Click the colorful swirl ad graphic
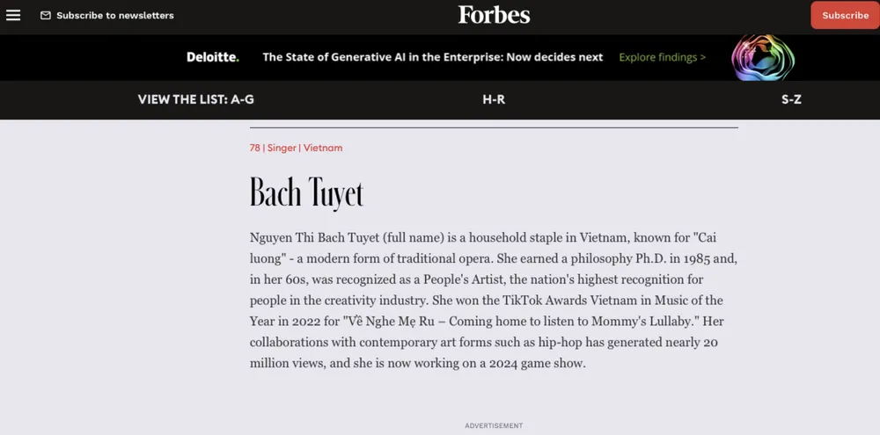The width and height of the screenshot is (880, 435). (763, 57)
